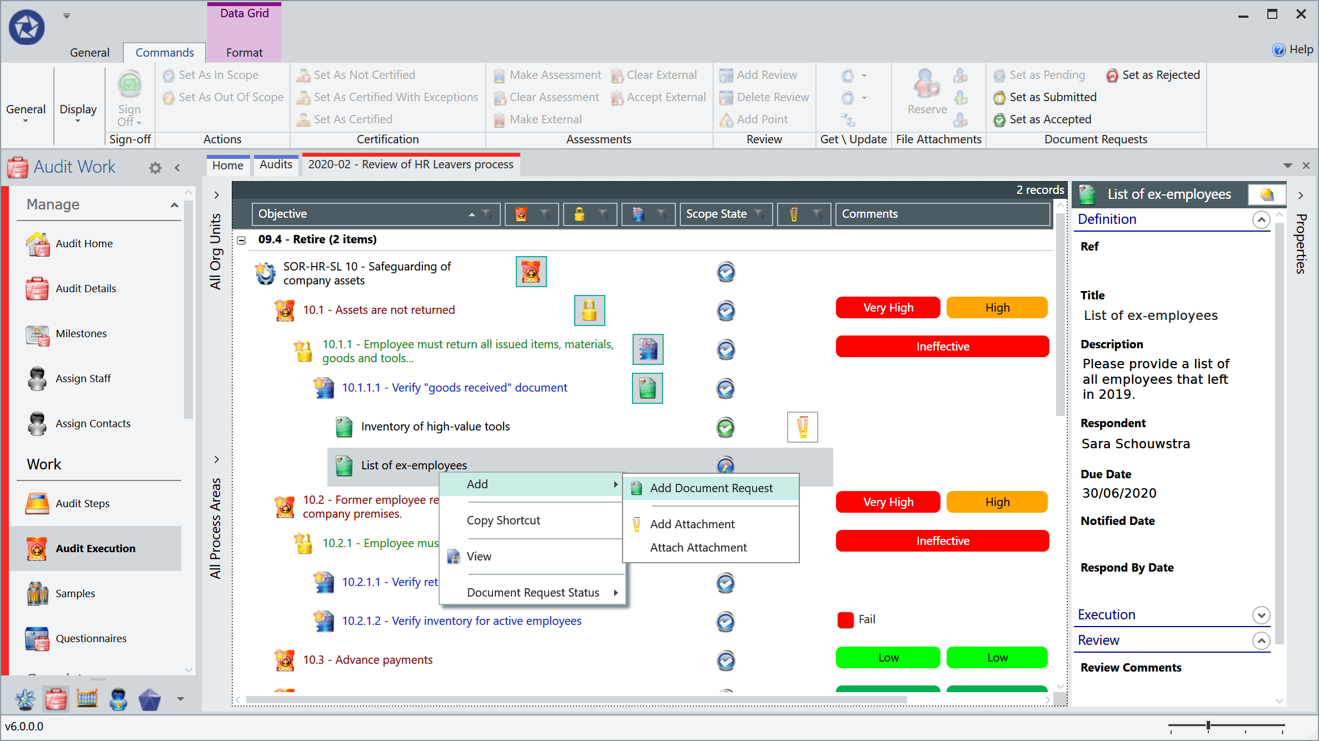Click the Set as Rejected icon
The width and height of the screenshot is (1319, 741).
pos(1112,74)
